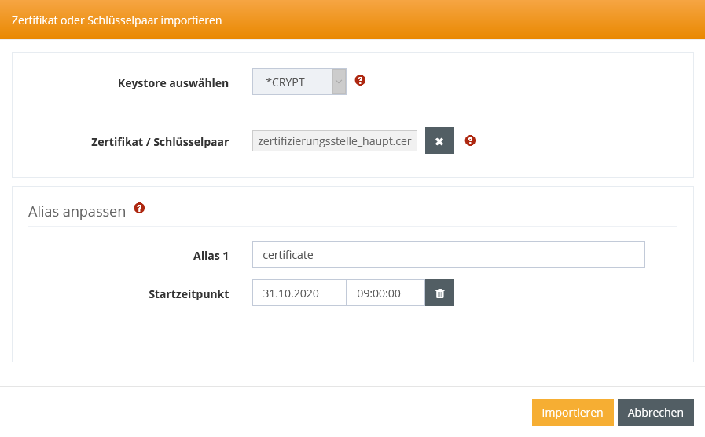Viewport: 705px width, 437px height.
Task: Click into the Alias 1 text field
Action: (448, 254)
